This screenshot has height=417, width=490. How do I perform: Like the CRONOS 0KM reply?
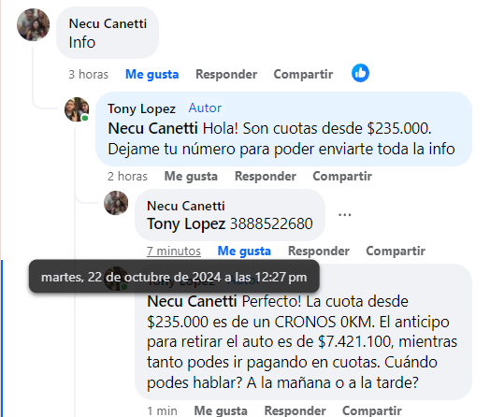click(x=221, y=410)
